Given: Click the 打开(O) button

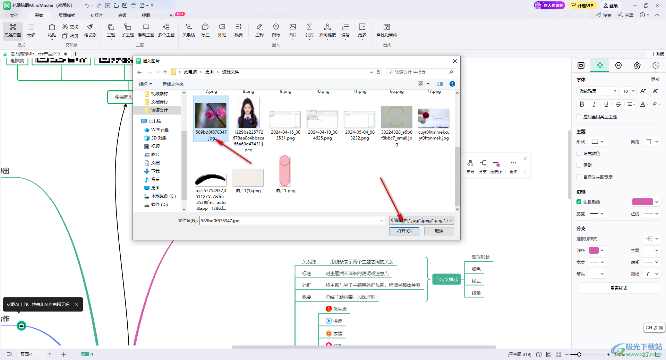Looking at the screenshot, I should (404, 231).
